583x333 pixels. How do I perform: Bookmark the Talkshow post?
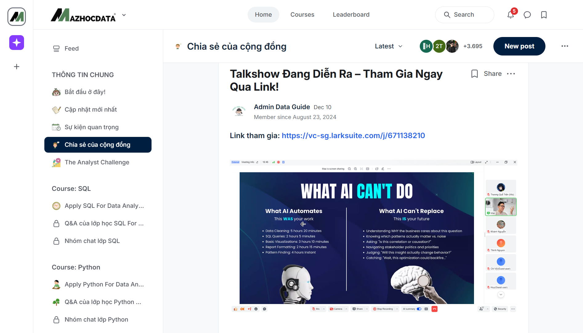pyautogui.click(x=474, y=74)
